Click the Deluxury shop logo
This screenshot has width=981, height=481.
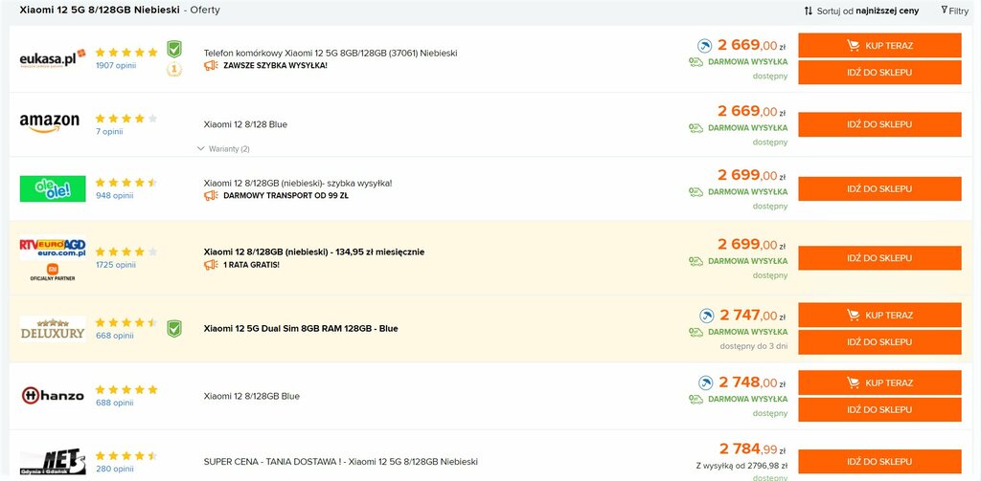53,329
